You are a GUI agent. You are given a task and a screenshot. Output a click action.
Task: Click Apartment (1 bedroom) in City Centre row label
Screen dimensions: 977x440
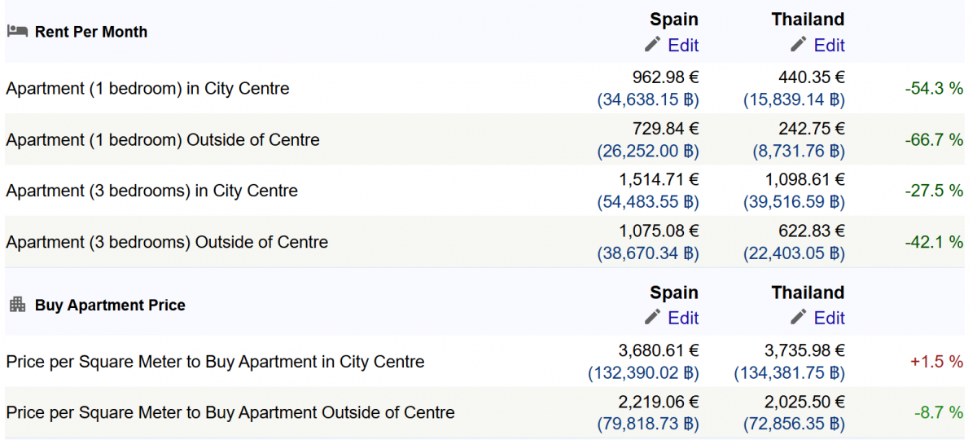(147, 89)
